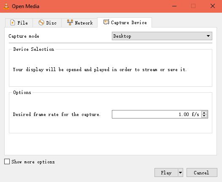The image size is (222, 182).
Task: Select the Capture Device tab
Action: 125,22
